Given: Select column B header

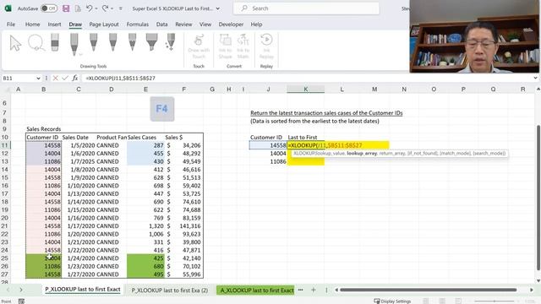Looking at the screenshot, I should pyautogui.click(x=43, y=90).
